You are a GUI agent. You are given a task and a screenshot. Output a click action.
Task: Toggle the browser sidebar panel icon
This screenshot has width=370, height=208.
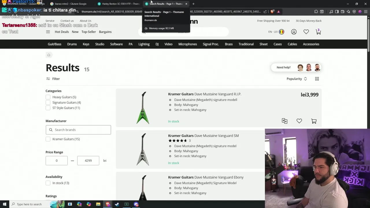[x=337, y=12]
